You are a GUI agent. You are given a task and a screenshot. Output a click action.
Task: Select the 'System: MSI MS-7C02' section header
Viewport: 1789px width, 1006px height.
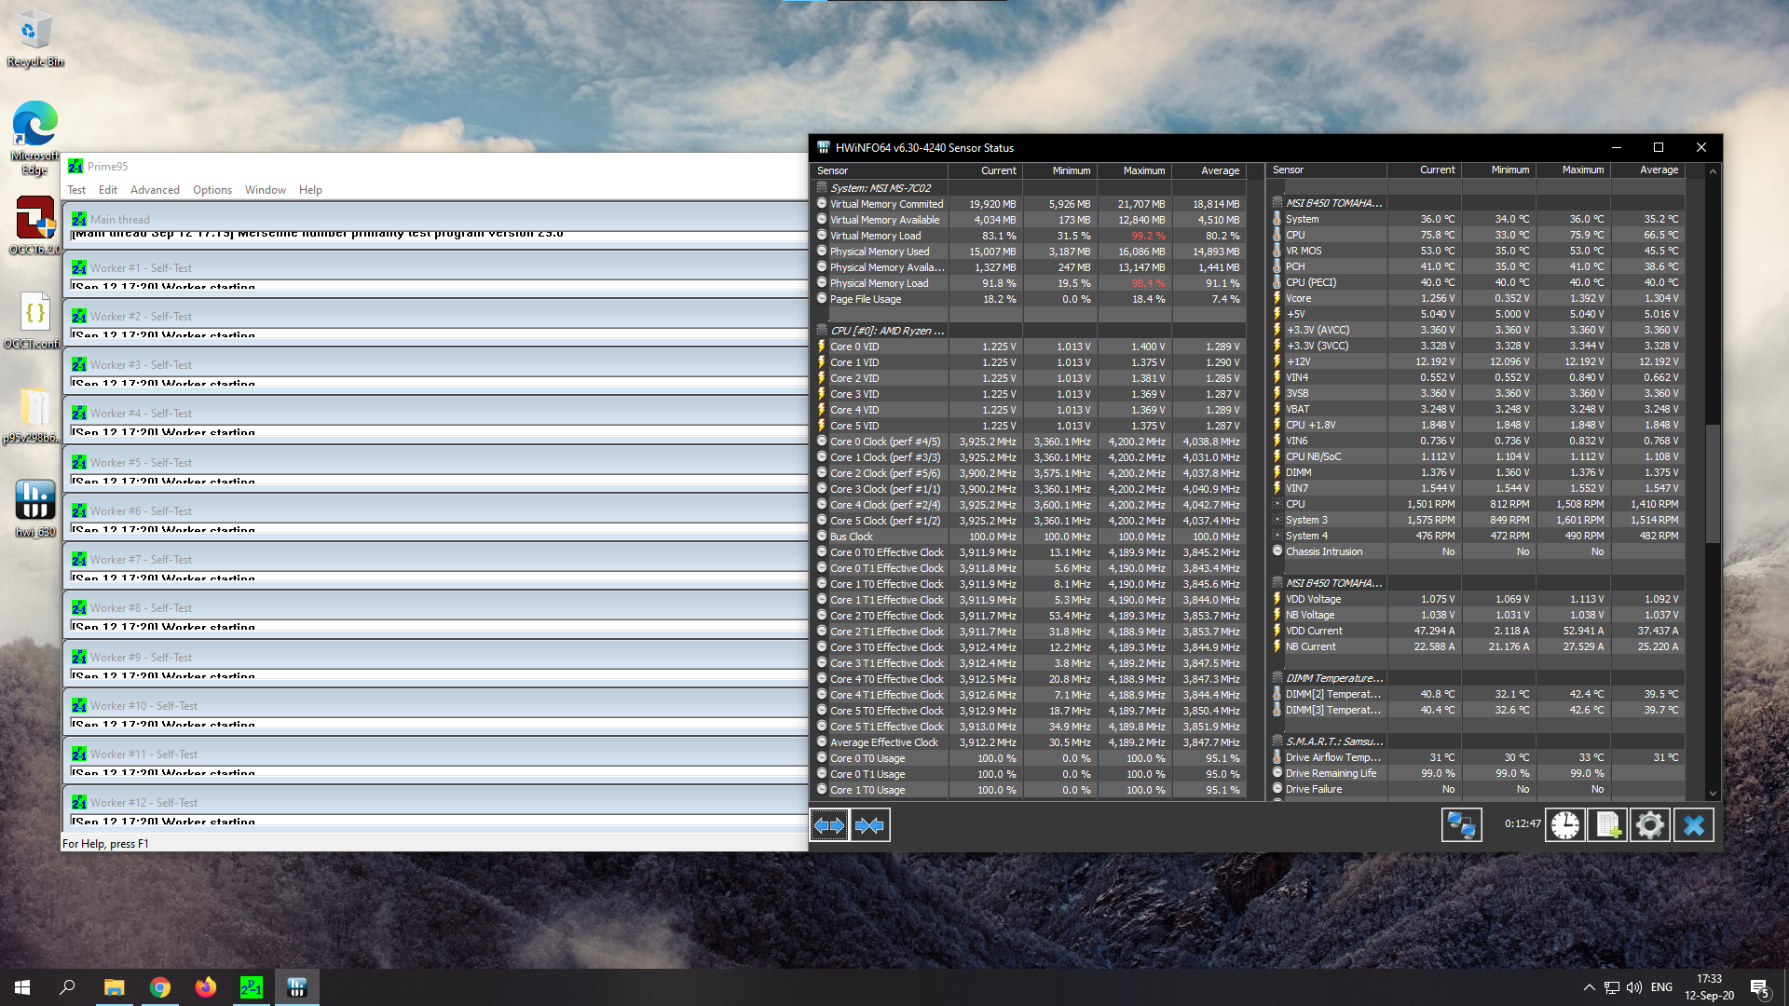pyautogui.click(x=1029, y=188)
